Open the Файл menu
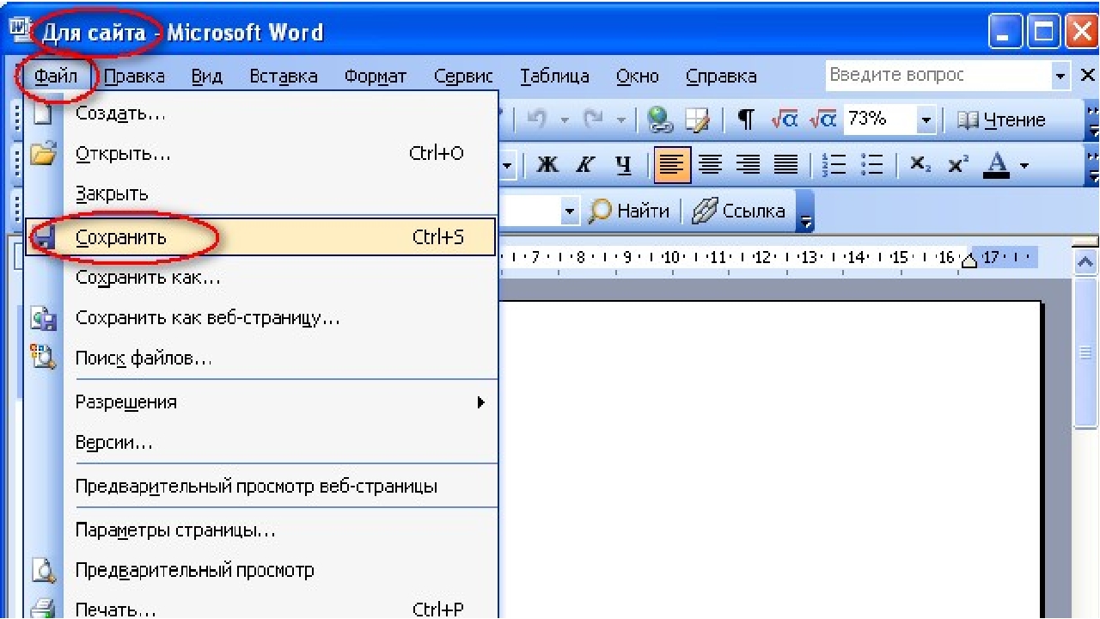 (x=56, y=77)
